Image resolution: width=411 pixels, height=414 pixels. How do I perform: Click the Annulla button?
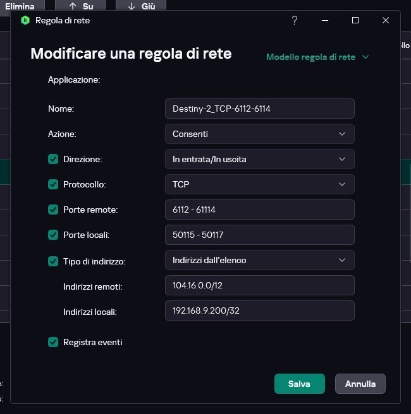coord(360,384)
